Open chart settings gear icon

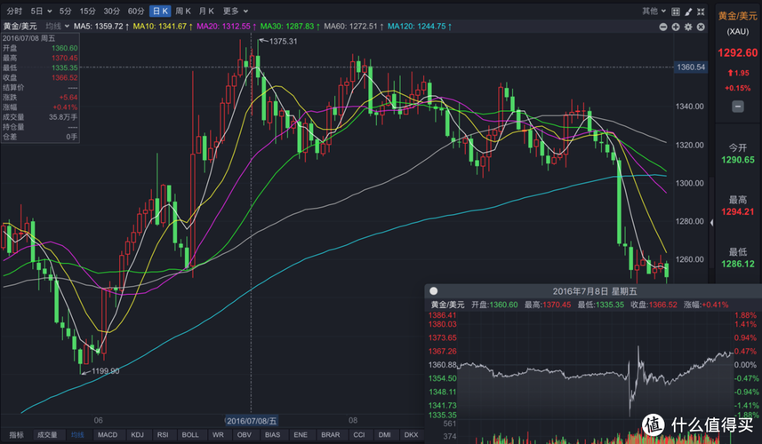point(689,28)
